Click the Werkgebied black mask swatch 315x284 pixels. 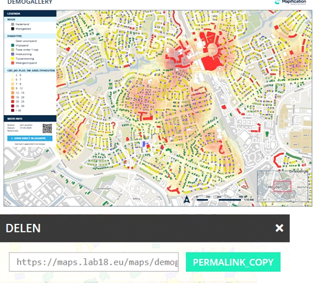[x=13, y=29]
